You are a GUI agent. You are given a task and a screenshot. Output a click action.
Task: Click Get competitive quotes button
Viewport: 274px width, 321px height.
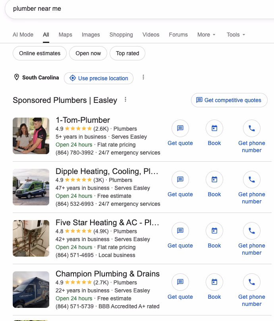[229, 100]
